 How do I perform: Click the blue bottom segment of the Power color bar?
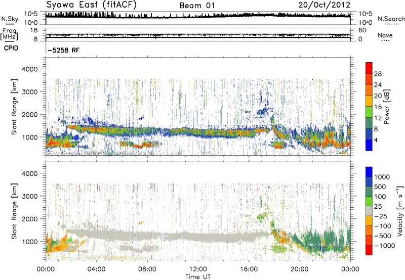coord(369,145)
